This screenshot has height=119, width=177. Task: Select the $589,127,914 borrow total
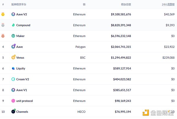point(122,69)
